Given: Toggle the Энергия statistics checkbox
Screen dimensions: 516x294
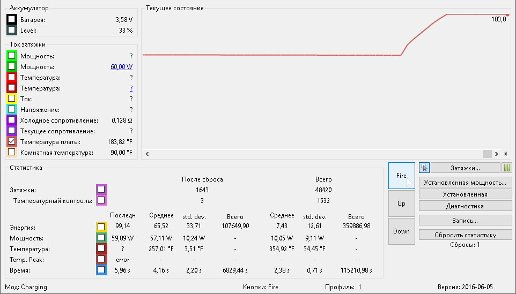Looking at the screenshot, I should [x=101, y=227].
